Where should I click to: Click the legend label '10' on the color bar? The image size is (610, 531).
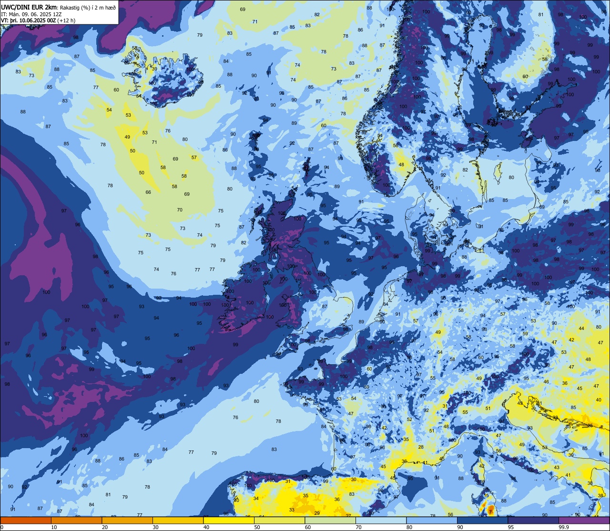tap(54, 527)
